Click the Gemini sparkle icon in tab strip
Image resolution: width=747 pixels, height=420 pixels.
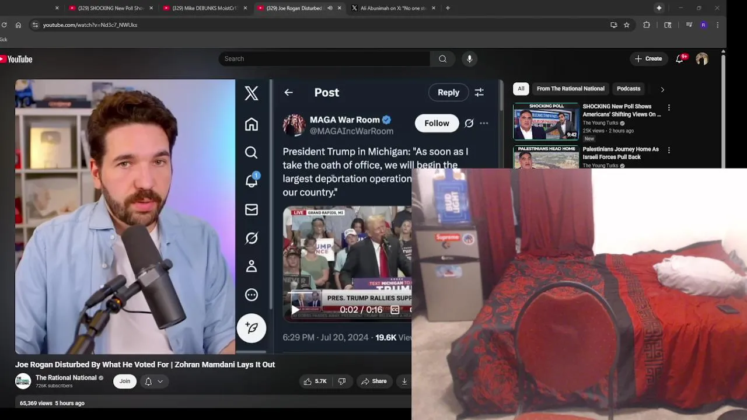(659, 8)
